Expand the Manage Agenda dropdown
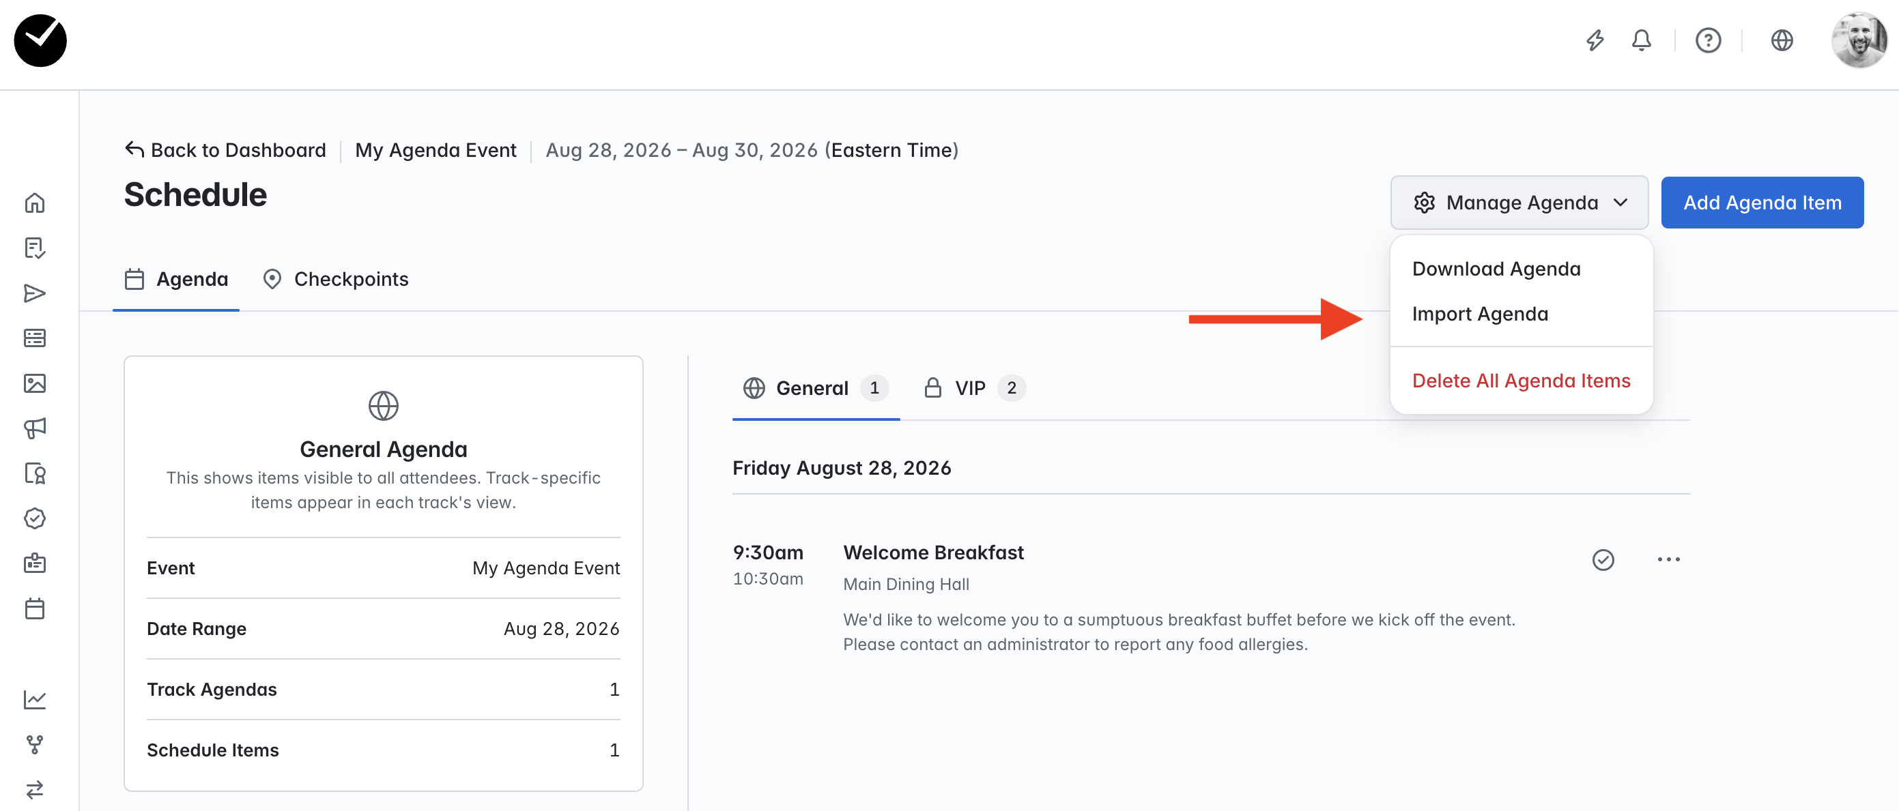 tap(1519, 203)
